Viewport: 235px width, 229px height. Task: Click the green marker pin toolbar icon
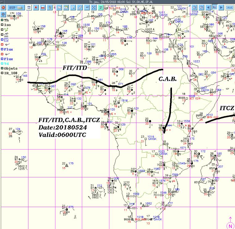click(50, 7)
